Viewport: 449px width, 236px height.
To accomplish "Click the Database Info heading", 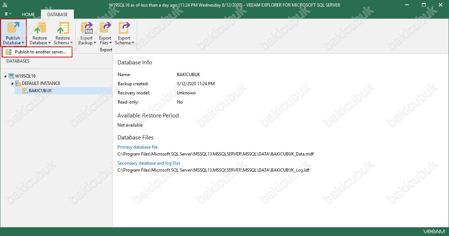I will (135, 63).
